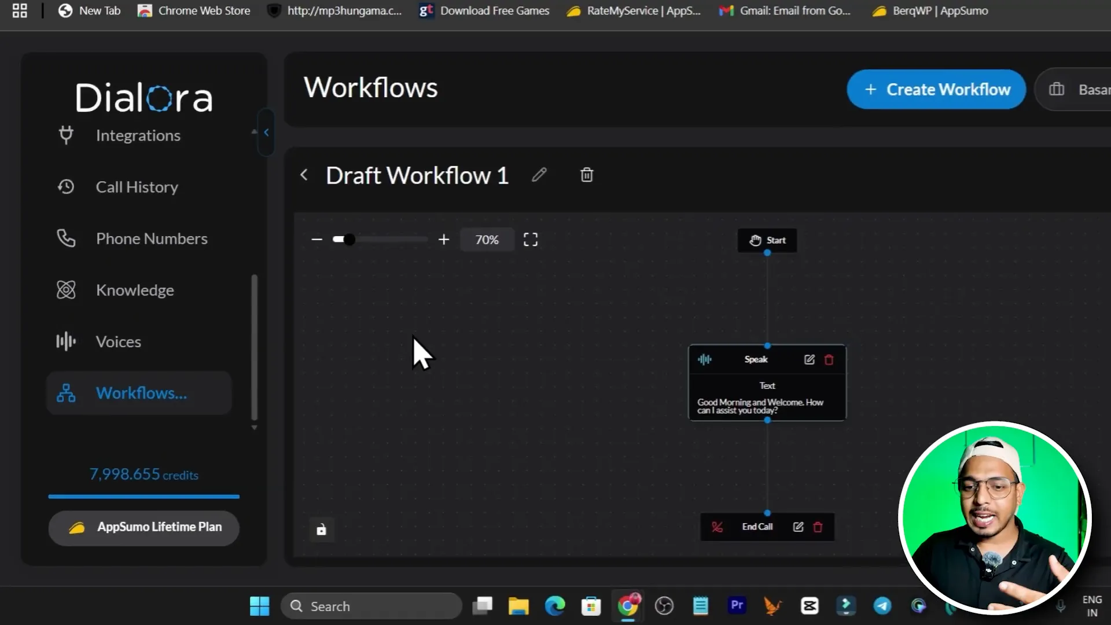The width and height of the screenshot is (1111, 625).
Task: Zoom out canvas with minus icon
Action: pos(317,240)
